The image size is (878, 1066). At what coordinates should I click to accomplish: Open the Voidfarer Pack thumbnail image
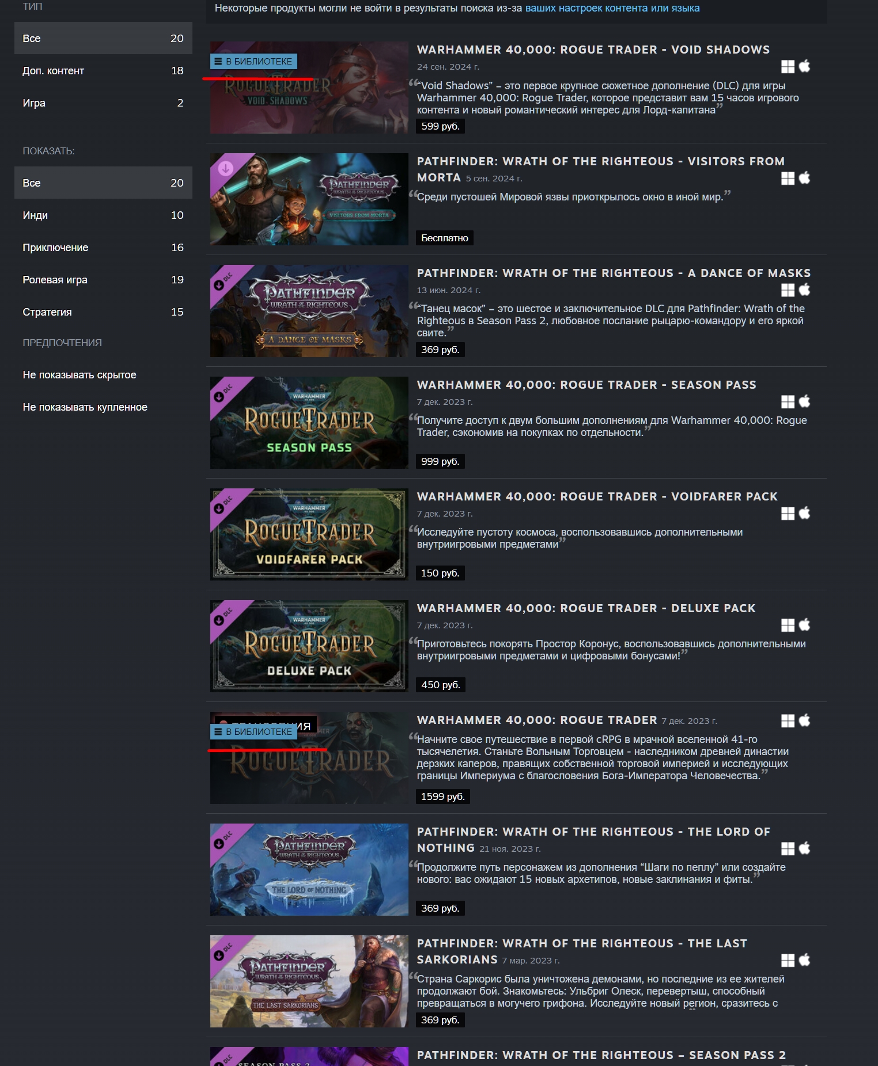coord(309,534)
